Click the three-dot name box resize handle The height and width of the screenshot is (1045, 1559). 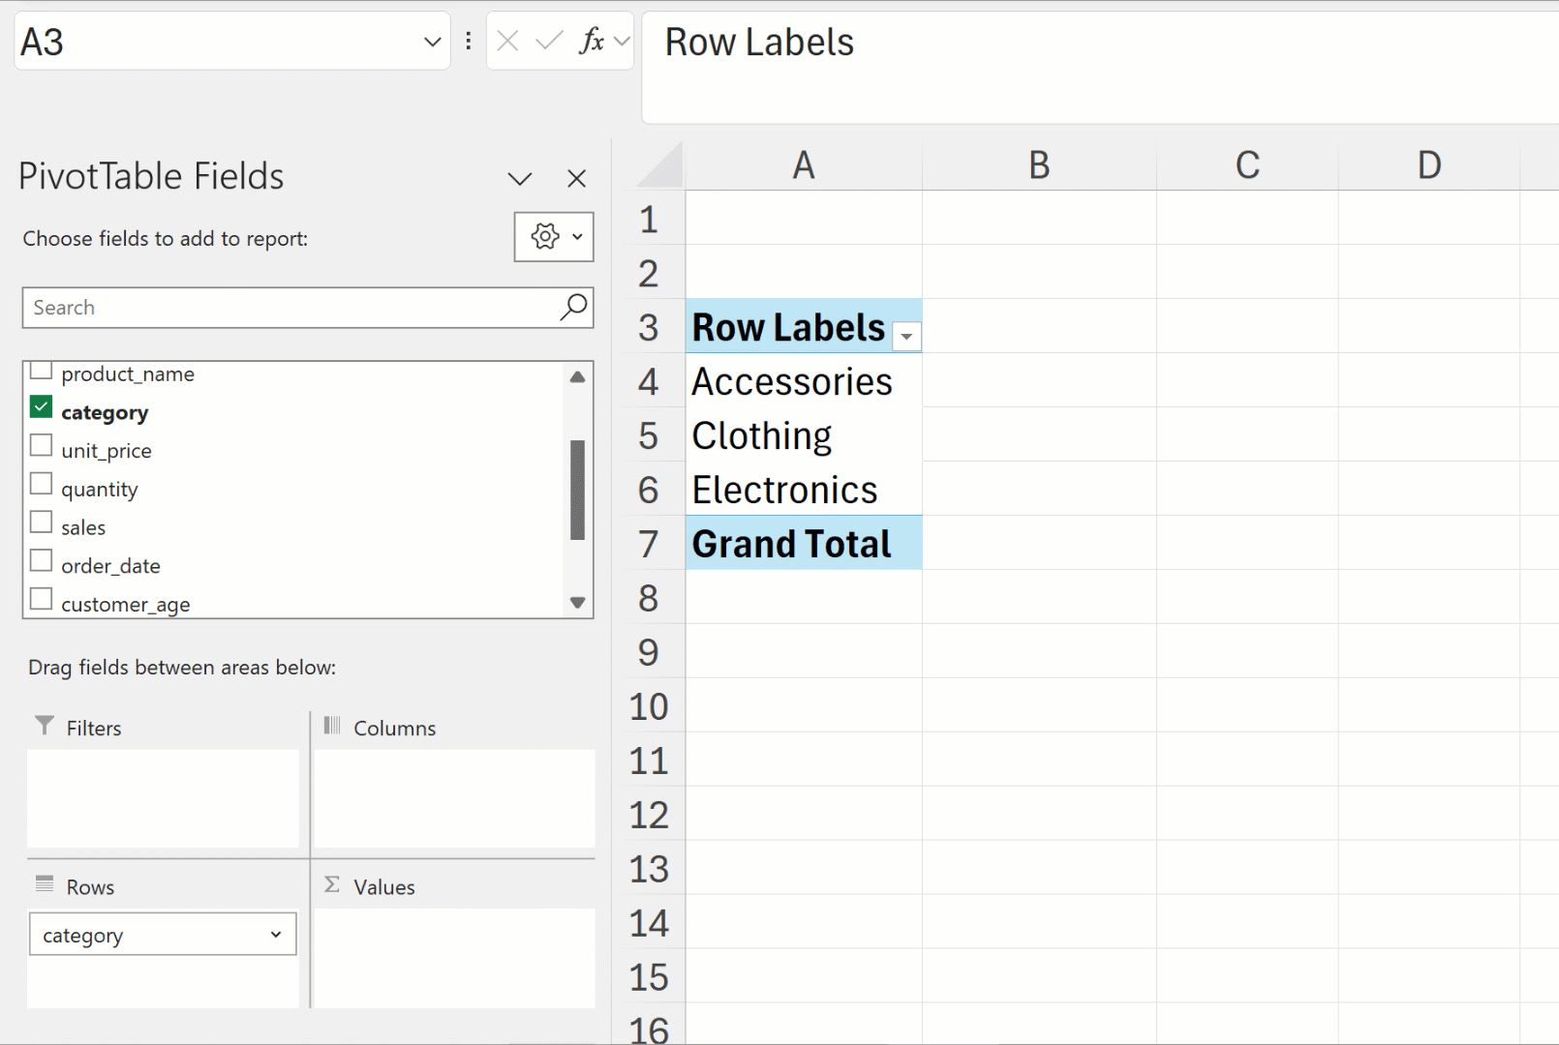pyautogui.click(x=469, y=42)
